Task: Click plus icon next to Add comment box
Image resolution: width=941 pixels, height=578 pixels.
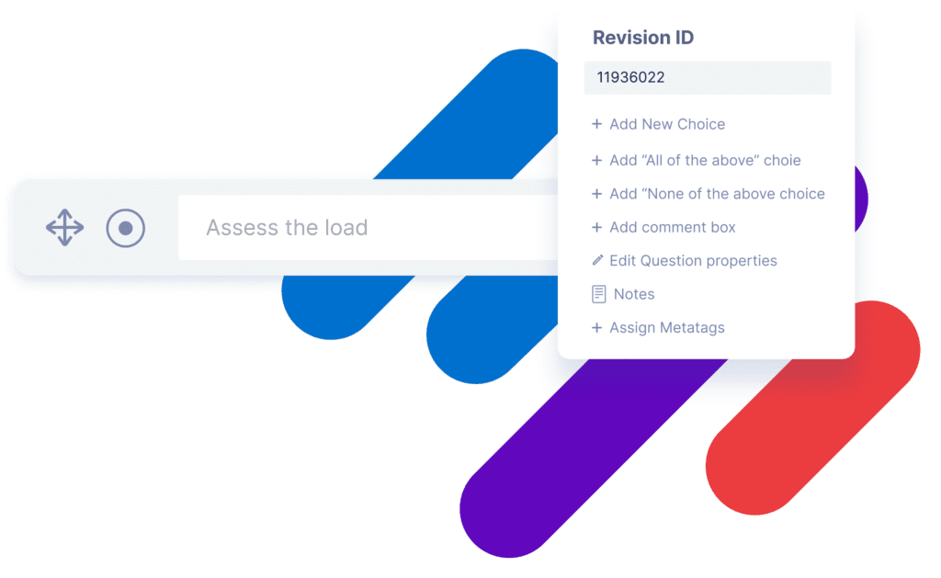Action: coord(596,227)
